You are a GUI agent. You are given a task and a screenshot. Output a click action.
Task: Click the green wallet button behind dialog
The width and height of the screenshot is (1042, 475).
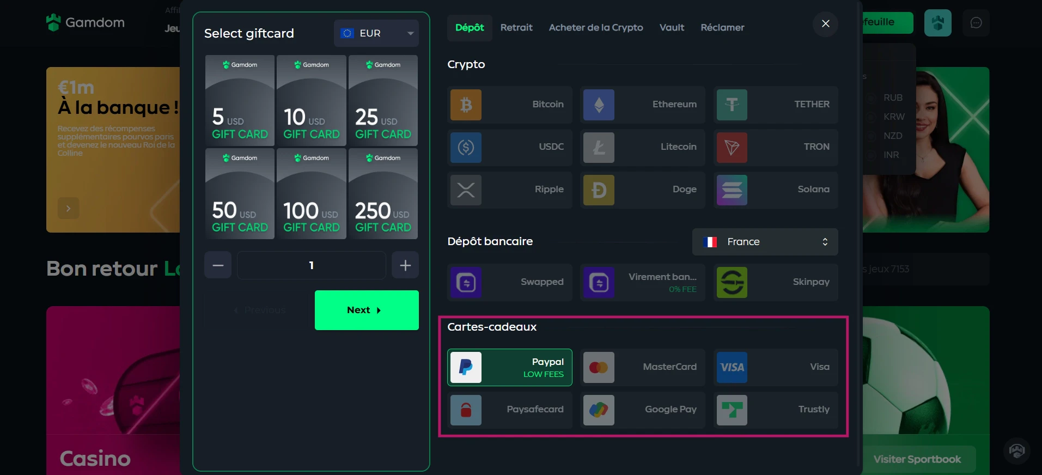[x=888, y=23]
